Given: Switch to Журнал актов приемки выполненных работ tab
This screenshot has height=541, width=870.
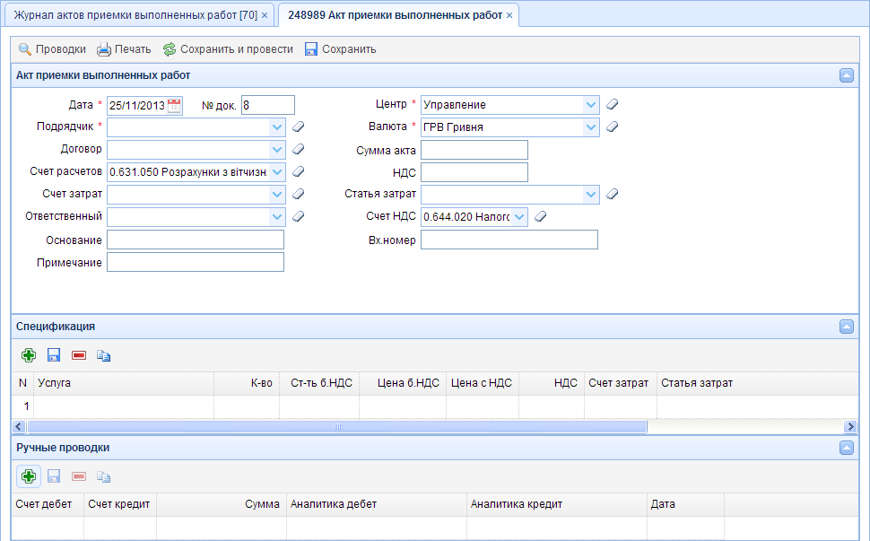Looking at the screenshot, I should pyautogui.click(x=135, y=15).
